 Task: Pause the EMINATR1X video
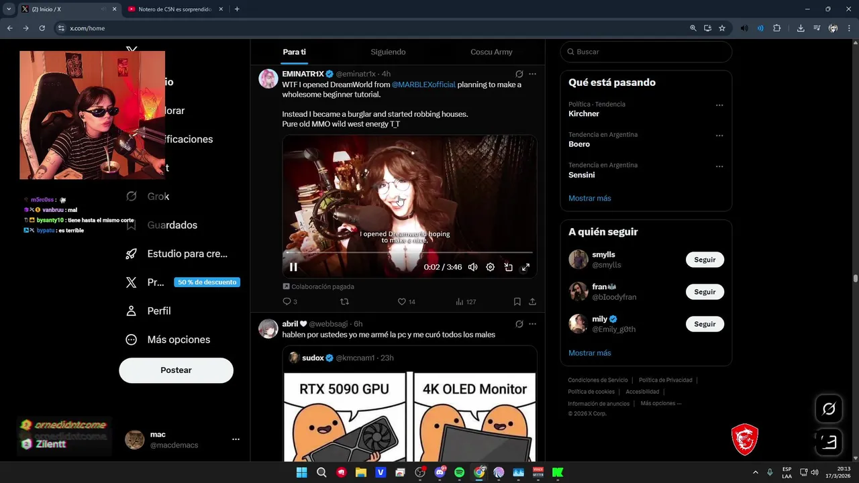click(x=293, y=267)
